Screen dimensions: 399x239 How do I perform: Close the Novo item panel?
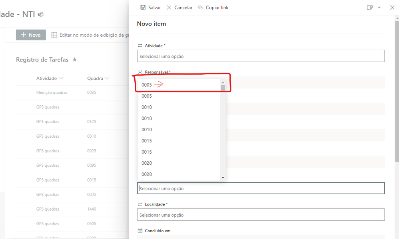click(x=392, y=8)
